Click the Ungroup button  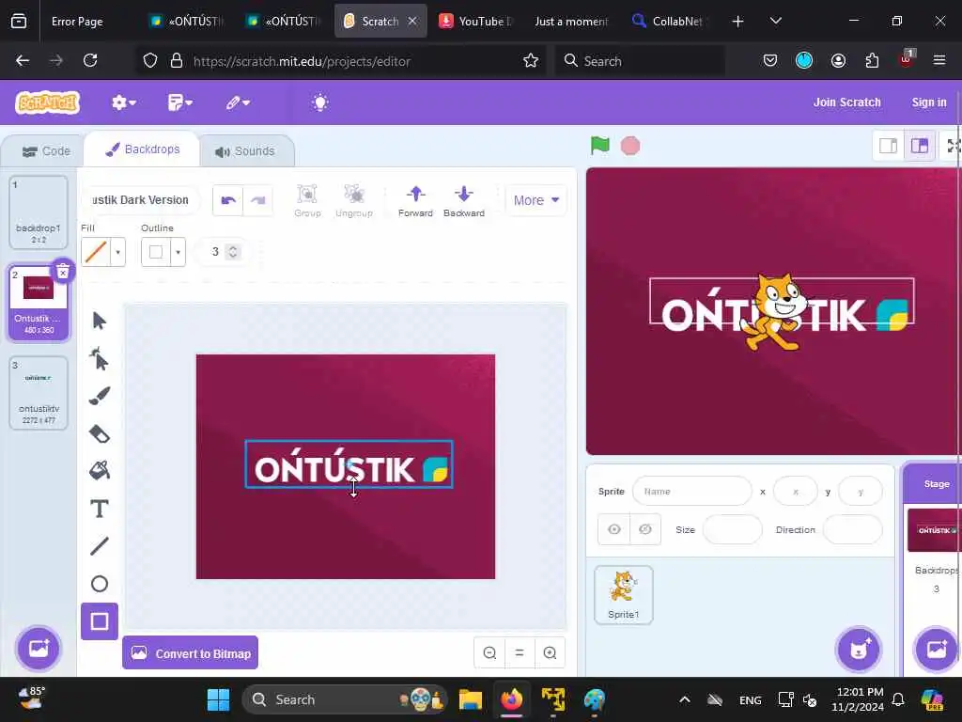[354, 201]
